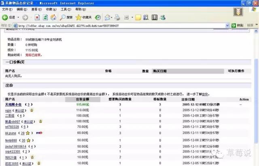Print the page with printer icon
The image size is (259, 166).
point(117,17)
